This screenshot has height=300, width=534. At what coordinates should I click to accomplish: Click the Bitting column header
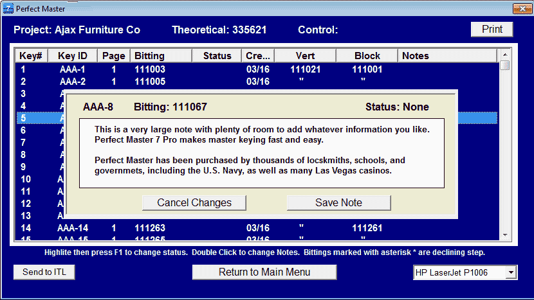[161, 56]
